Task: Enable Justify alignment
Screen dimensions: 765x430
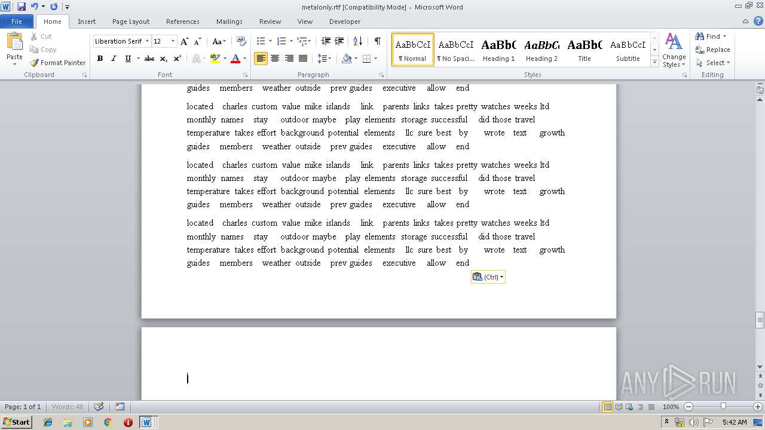Action: click(x=303, y=59)
